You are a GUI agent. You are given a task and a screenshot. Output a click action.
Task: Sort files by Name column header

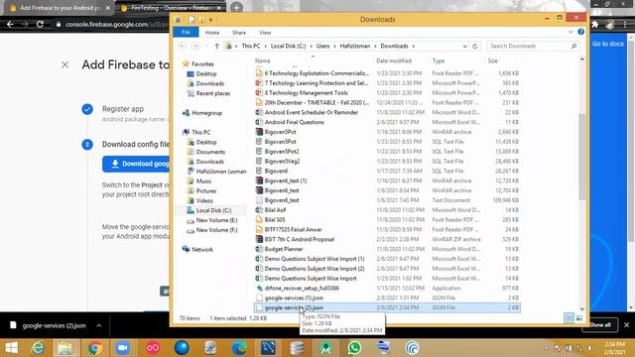click(x=262, y=60)
